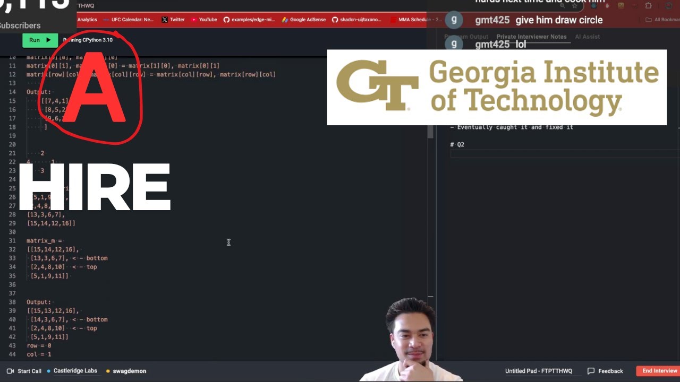Click the 'col = 1' code line
Image resolution: width=680 pixels, height=382 pixels.
tap(39, 354)
